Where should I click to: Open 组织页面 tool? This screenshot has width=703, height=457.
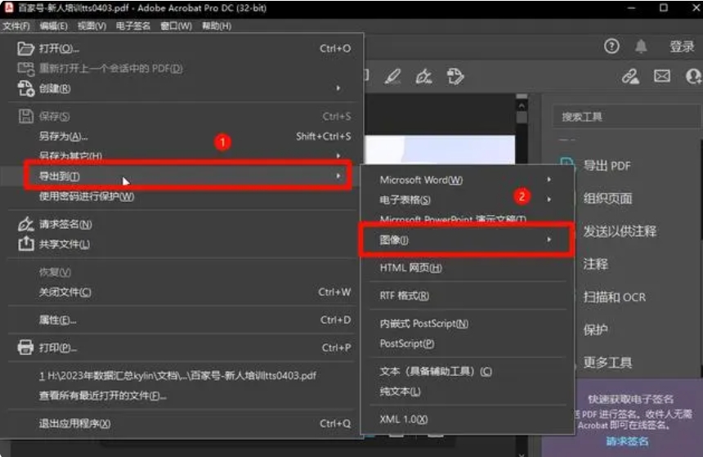coord(607,198)
